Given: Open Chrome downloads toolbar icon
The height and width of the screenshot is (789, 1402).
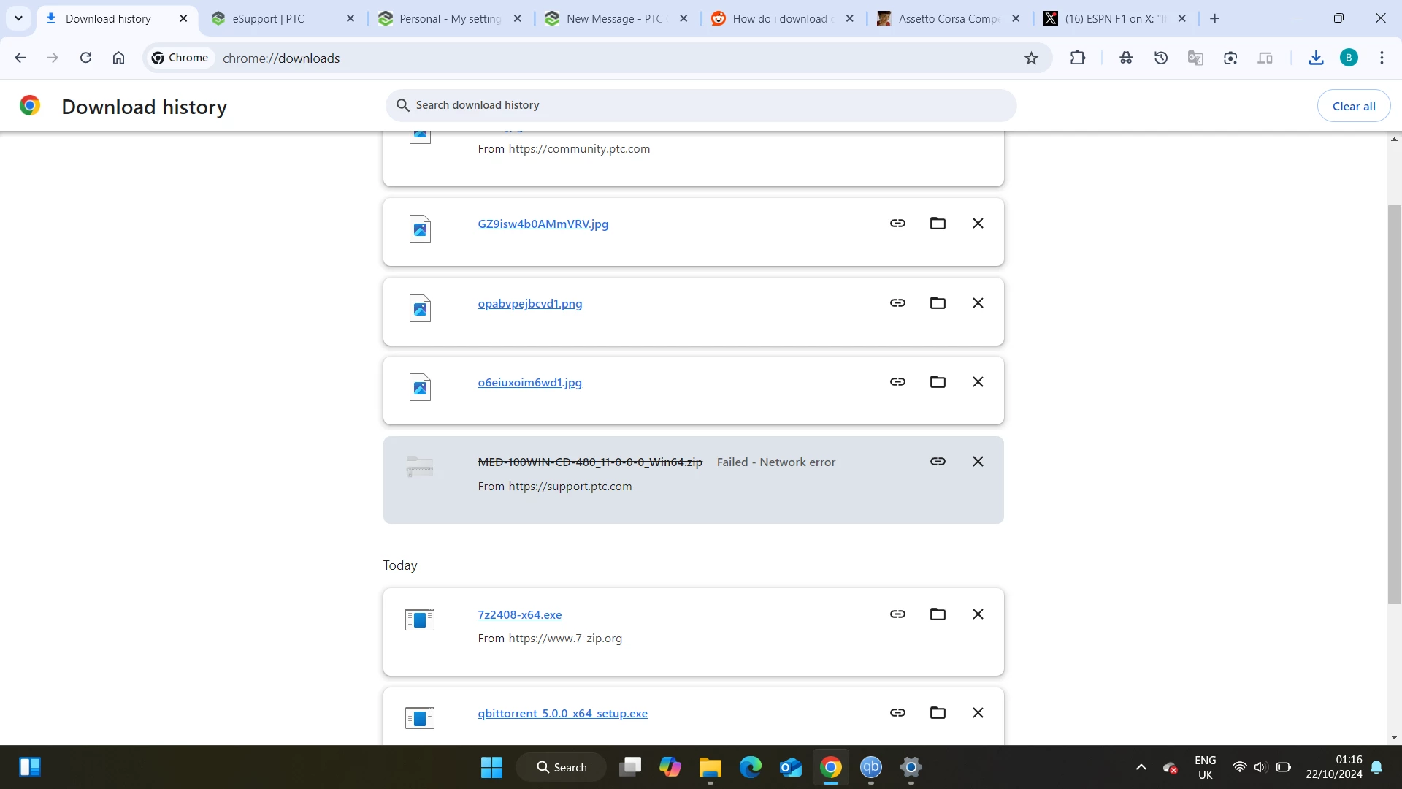Looking at the screenshot, I should click(1316, 58).
